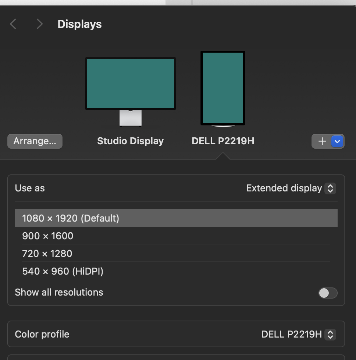Go back using the left chevron

[13, 24]
